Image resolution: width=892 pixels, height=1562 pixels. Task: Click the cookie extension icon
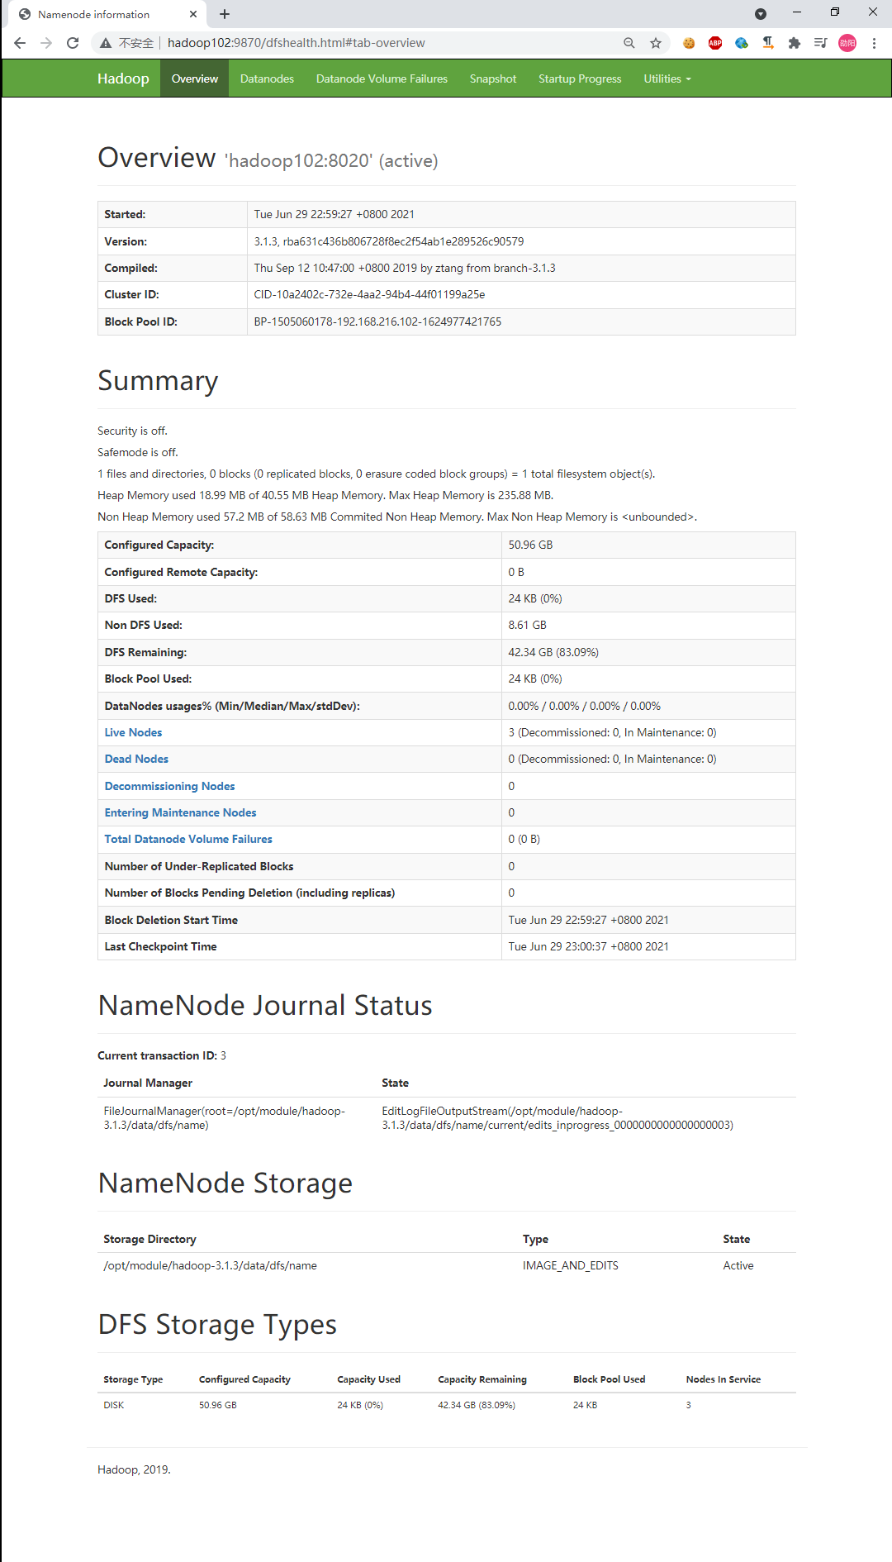pyautogui.click(x=689, y=43)
